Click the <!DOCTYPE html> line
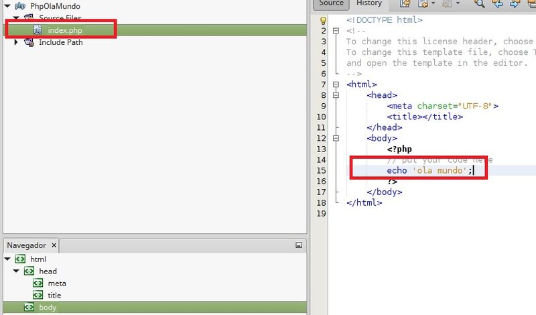 point(385,20)
